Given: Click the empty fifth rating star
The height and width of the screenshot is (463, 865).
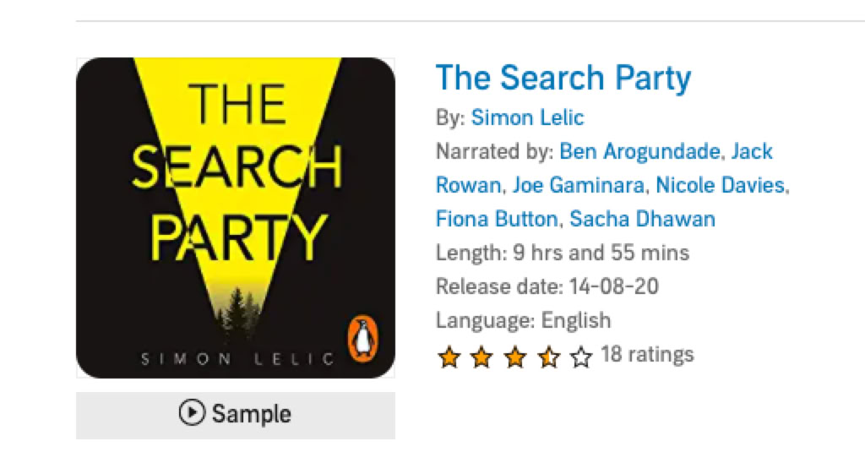Looking at the screenshot, I should pos(581,357).
